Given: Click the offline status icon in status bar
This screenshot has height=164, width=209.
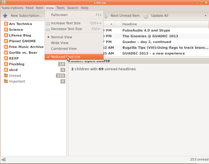Looking at the screenshot, I should point(3,159).
